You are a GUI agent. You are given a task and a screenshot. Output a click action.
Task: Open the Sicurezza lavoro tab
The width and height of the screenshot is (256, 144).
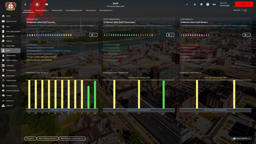coord(106,10)
